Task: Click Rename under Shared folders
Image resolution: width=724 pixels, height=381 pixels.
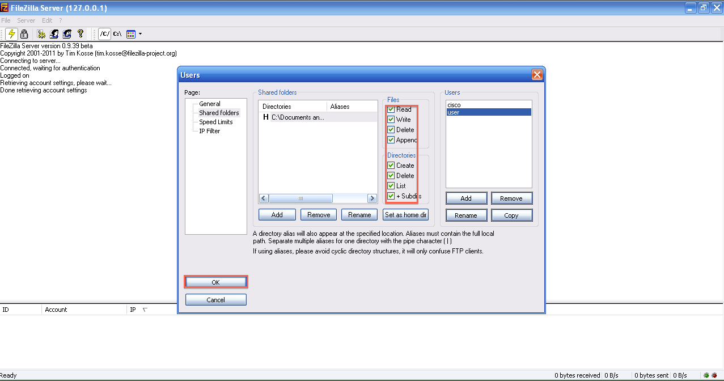Action: point(359,215)
